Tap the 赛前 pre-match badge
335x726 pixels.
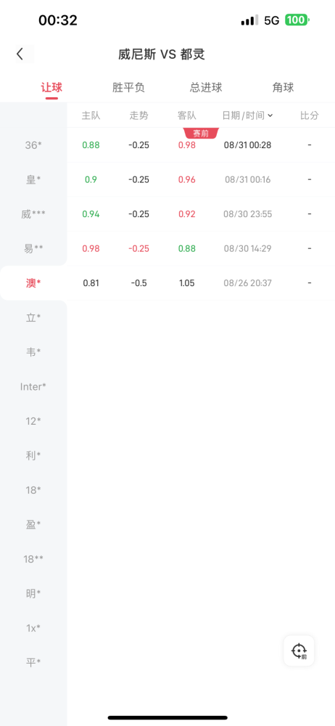tap(201, 134)
